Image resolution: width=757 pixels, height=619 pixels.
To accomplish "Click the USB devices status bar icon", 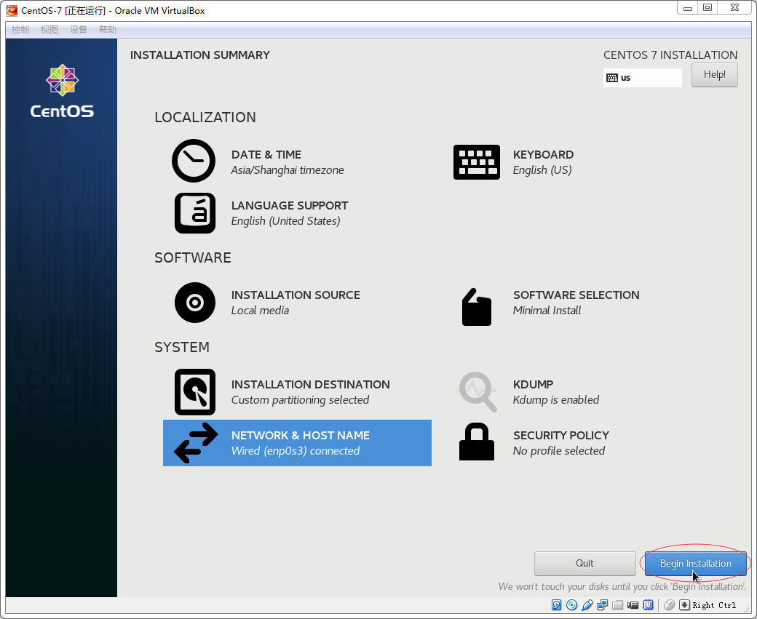I will pos(587,605).
